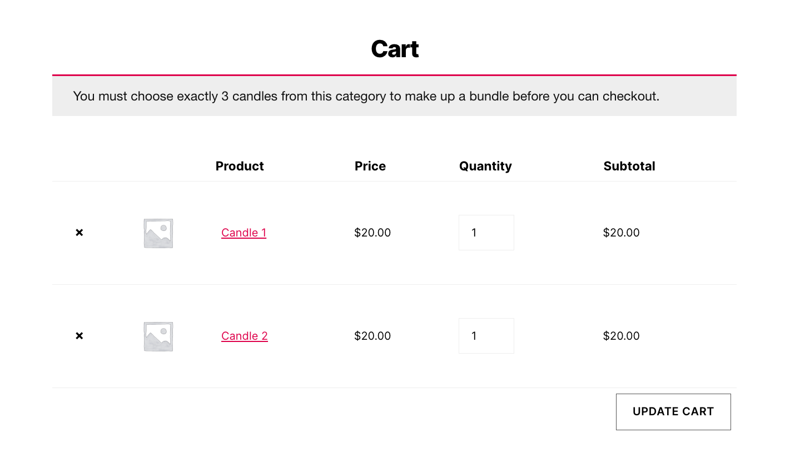This screenshot has width=790, height=473.
Task: Click the 3 candles bundle notice text
Action: click(366, 96)
